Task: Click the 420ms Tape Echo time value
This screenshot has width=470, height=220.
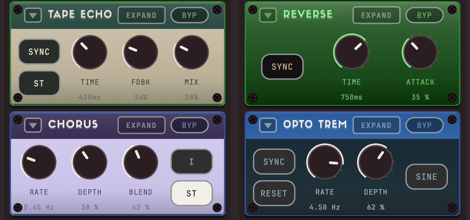Action: coord(90,97)
